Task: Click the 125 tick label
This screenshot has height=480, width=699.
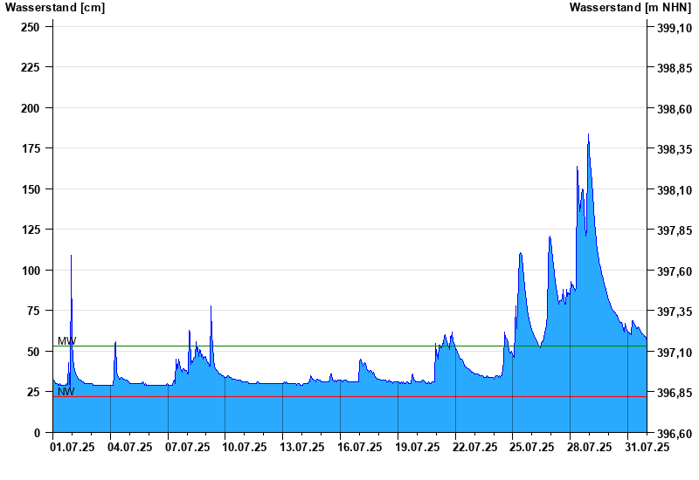Action: coord(31,230)
